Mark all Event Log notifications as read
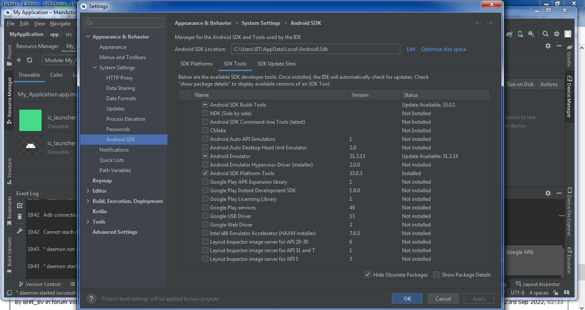 coord(20,206)
